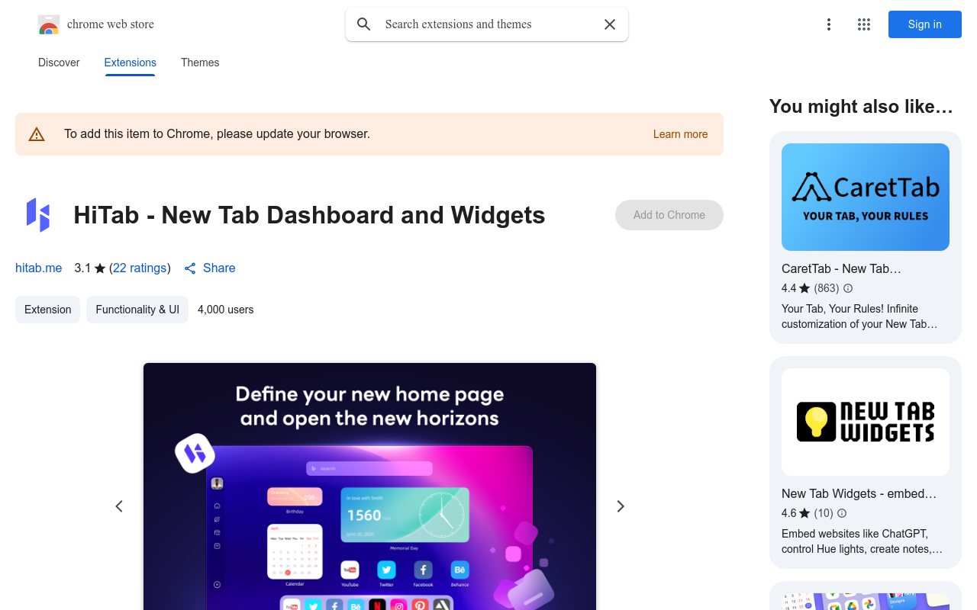Click the update browser warning message

(217, 134)
